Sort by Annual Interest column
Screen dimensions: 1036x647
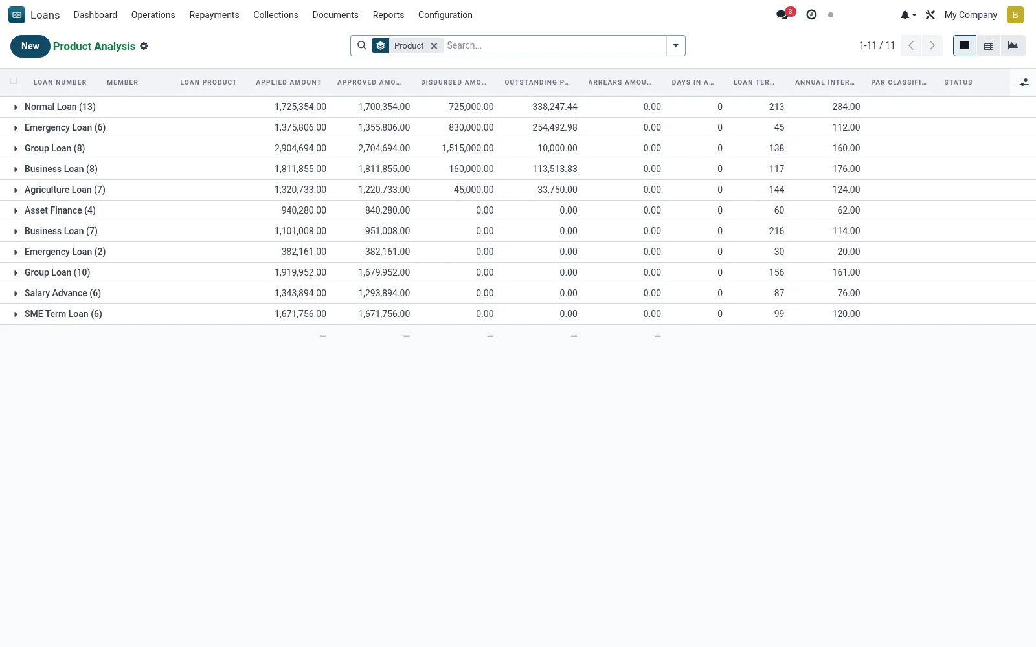click(825, 82)
